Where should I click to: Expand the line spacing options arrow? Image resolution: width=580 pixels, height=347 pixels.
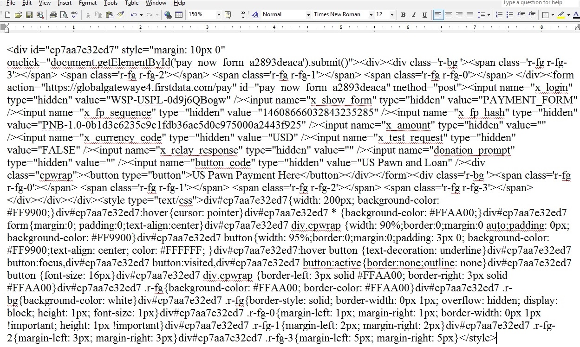pyautogui.click(x=489, y=15)
